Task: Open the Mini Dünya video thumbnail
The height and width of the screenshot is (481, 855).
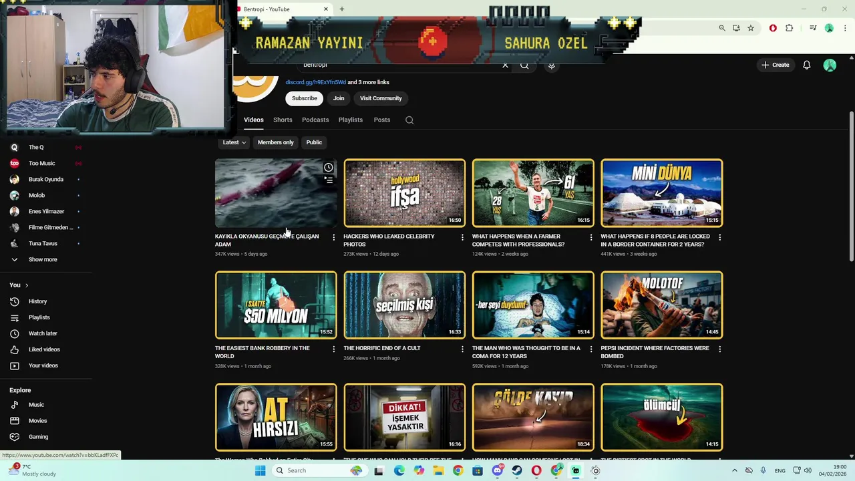Action: coord(661,193)
